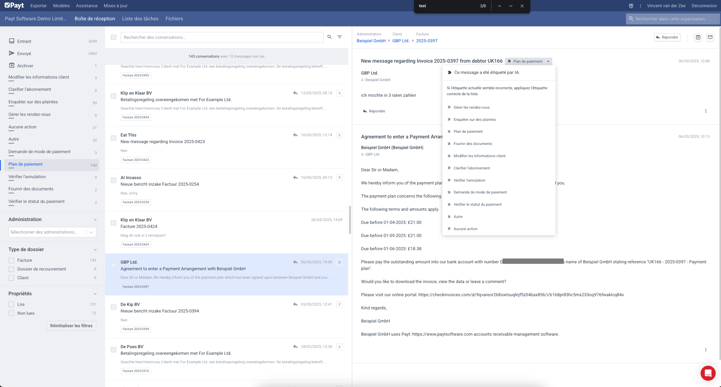Open the chat support bubble
Image resolution: width=721 pixels, height=387 pixels.
[708, 373]
